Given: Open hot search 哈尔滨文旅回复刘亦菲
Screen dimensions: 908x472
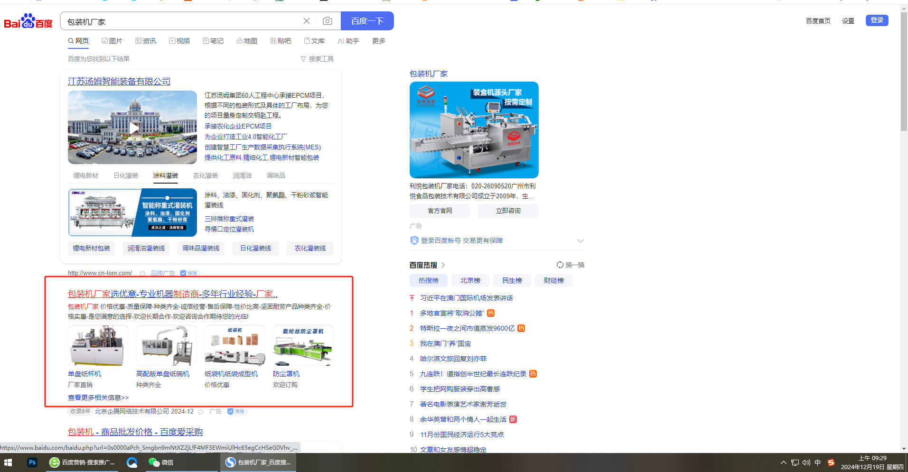Looking at the screenshot, I should tap(453, 359).
